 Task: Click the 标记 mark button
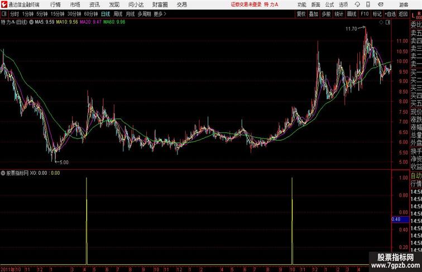tap(377, 14)
